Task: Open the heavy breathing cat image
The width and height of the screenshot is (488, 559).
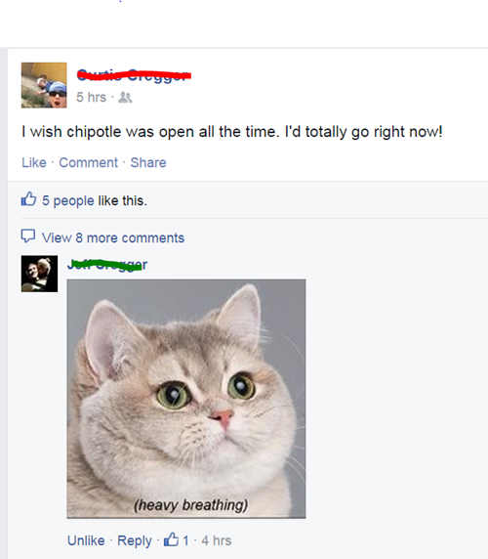Action: 186,399
